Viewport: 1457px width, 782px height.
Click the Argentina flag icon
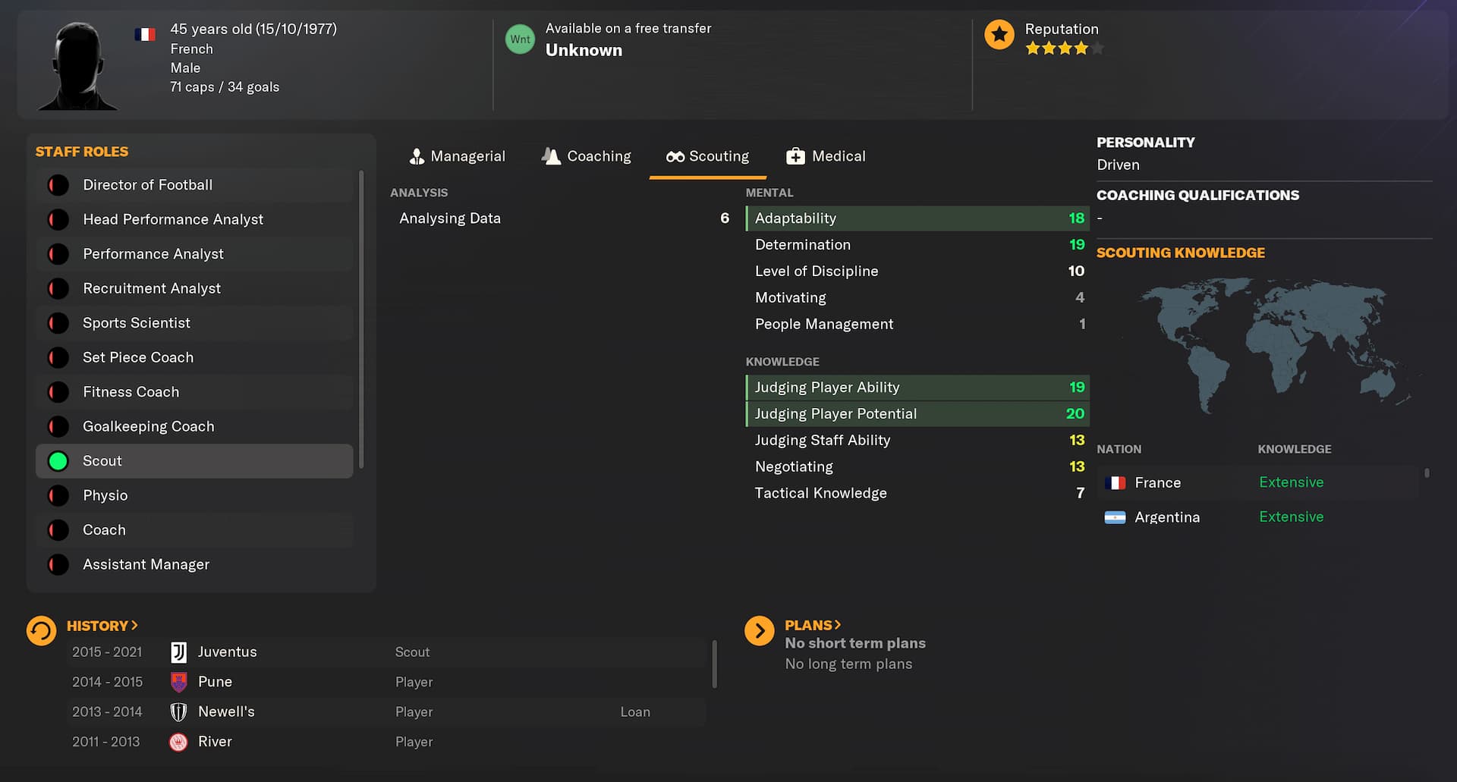click(x=1116, y=517)
